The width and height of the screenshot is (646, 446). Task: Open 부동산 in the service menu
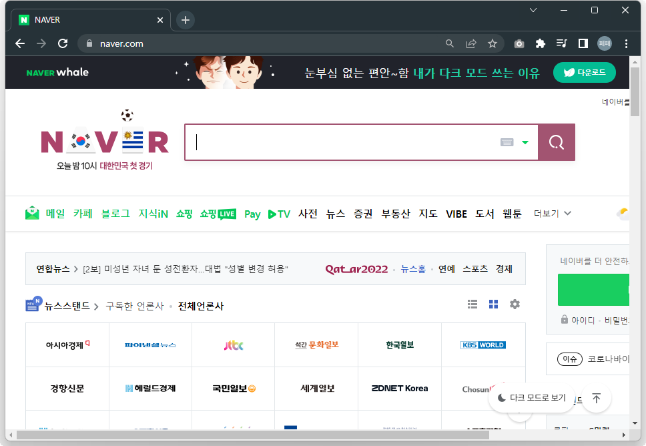pyautogui.click(x=396, y=214)
